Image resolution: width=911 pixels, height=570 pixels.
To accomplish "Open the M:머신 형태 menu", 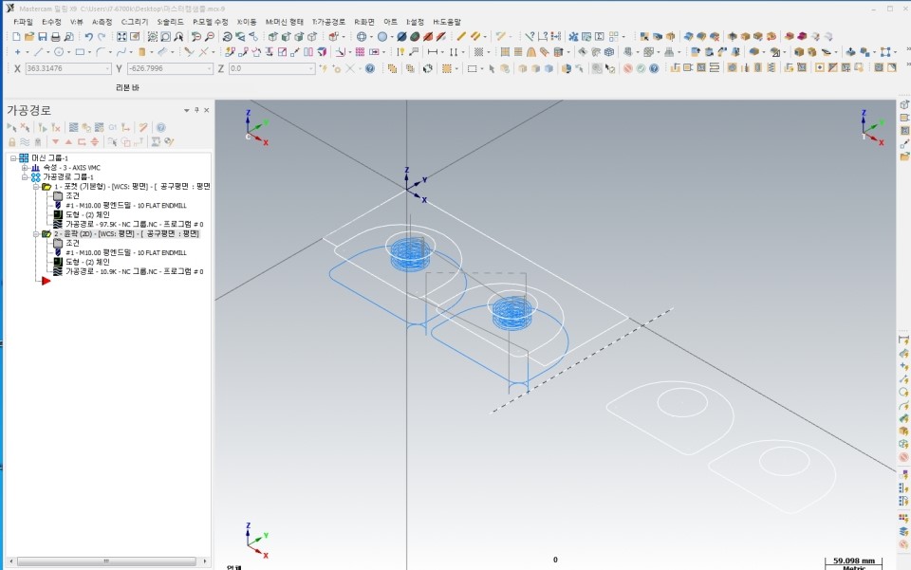I will [285, 22].
